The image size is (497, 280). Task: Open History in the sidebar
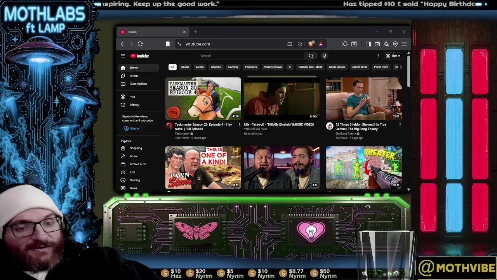[x=139, y=105]
